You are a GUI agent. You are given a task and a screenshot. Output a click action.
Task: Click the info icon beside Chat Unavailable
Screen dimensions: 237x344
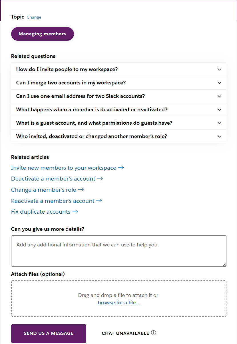pyautogui.click(x=154, y=333)
